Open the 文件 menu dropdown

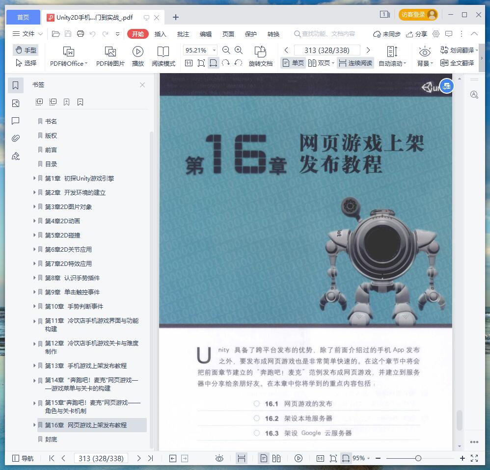pos(27,34)
